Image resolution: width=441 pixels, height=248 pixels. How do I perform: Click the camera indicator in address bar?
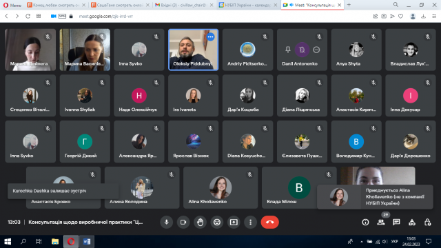point(54,17)
